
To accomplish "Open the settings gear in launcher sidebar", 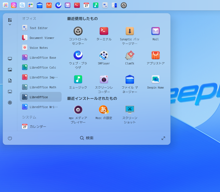I will [10, 103].
